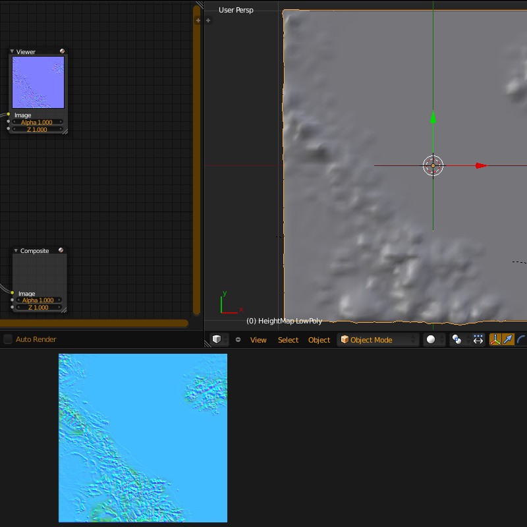Adjust the Alpha 1.000 slider on the Composite node

pyautogui.click(x=37, y=300)
